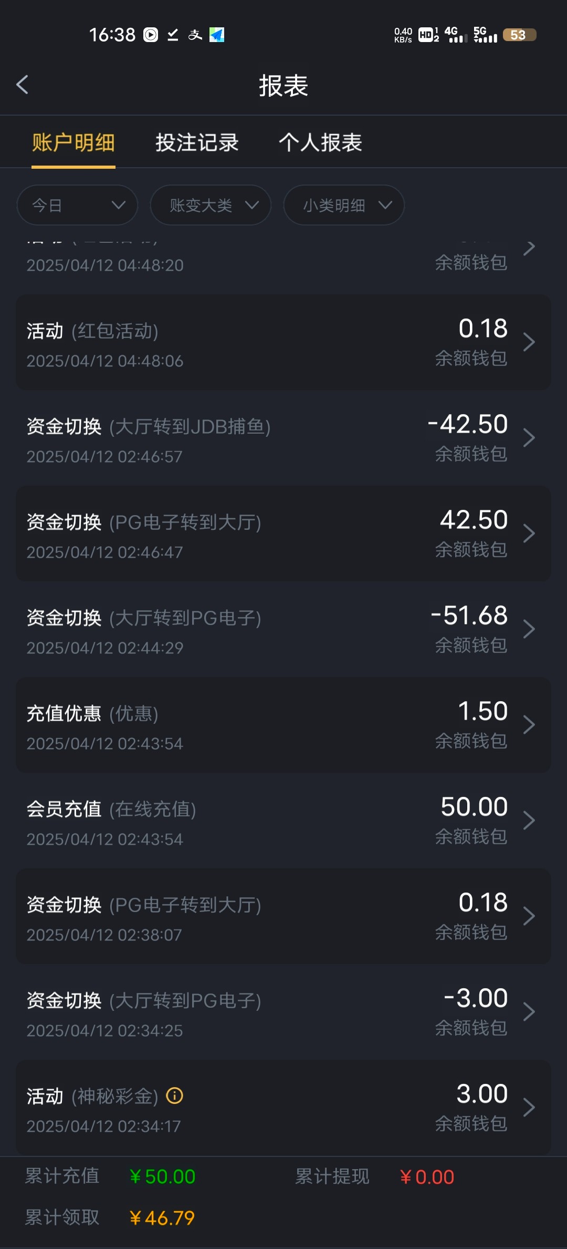
Task: Select the 账户明细 tab
Action: tap(73, 142)
